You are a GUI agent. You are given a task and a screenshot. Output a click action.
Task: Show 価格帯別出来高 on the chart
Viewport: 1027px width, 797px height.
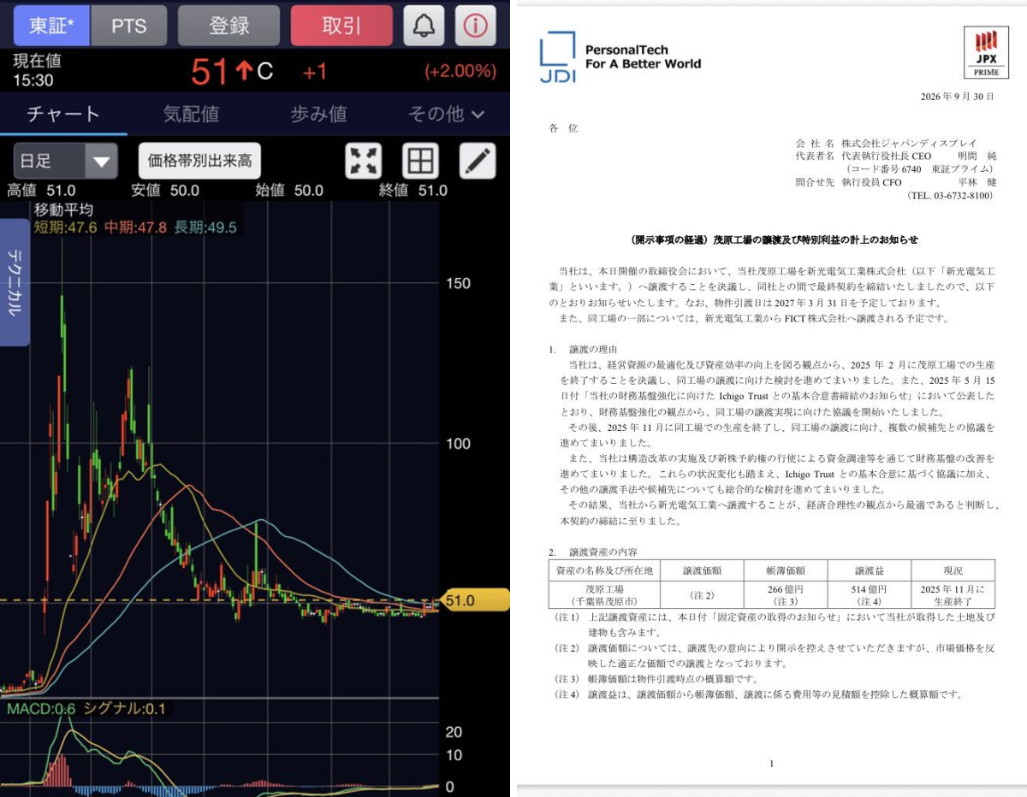pyautogui.click(x=199, y=161)
